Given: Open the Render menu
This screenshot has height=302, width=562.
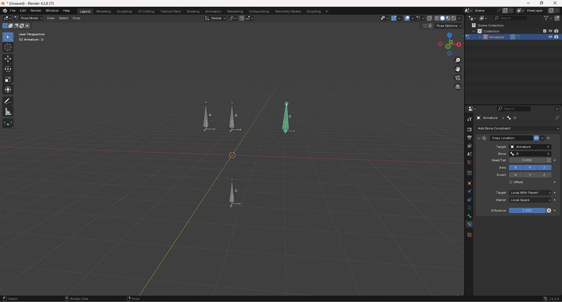Looking at the screenshot, I should (x=36, y=11).
